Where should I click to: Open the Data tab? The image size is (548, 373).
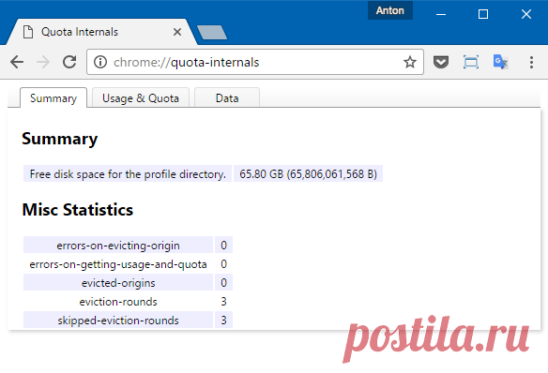tap(227, 98)
